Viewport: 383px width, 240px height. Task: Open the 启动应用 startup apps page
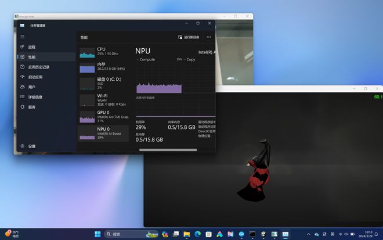click(x=35, y=77)
